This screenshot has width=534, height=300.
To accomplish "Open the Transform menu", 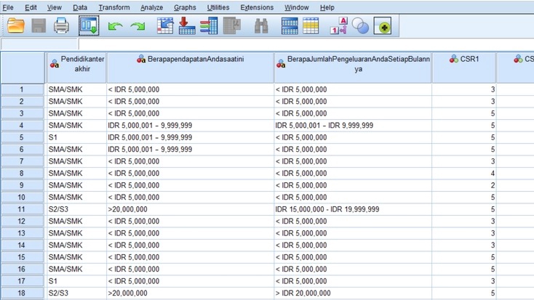I will click(x=114, y=7).
